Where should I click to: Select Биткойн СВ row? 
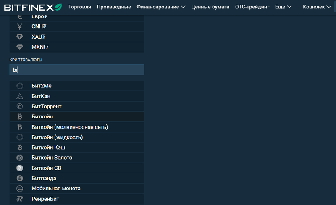tap(77, 168)
